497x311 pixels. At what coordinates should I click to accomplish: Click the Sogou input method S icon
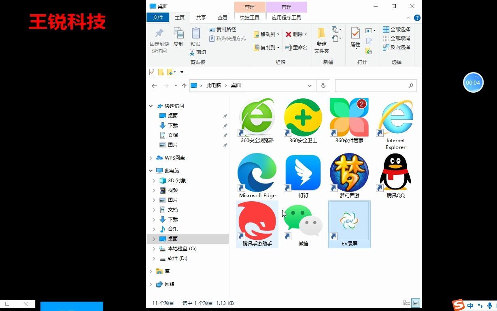pyautogui.click(x=459, y=305)
